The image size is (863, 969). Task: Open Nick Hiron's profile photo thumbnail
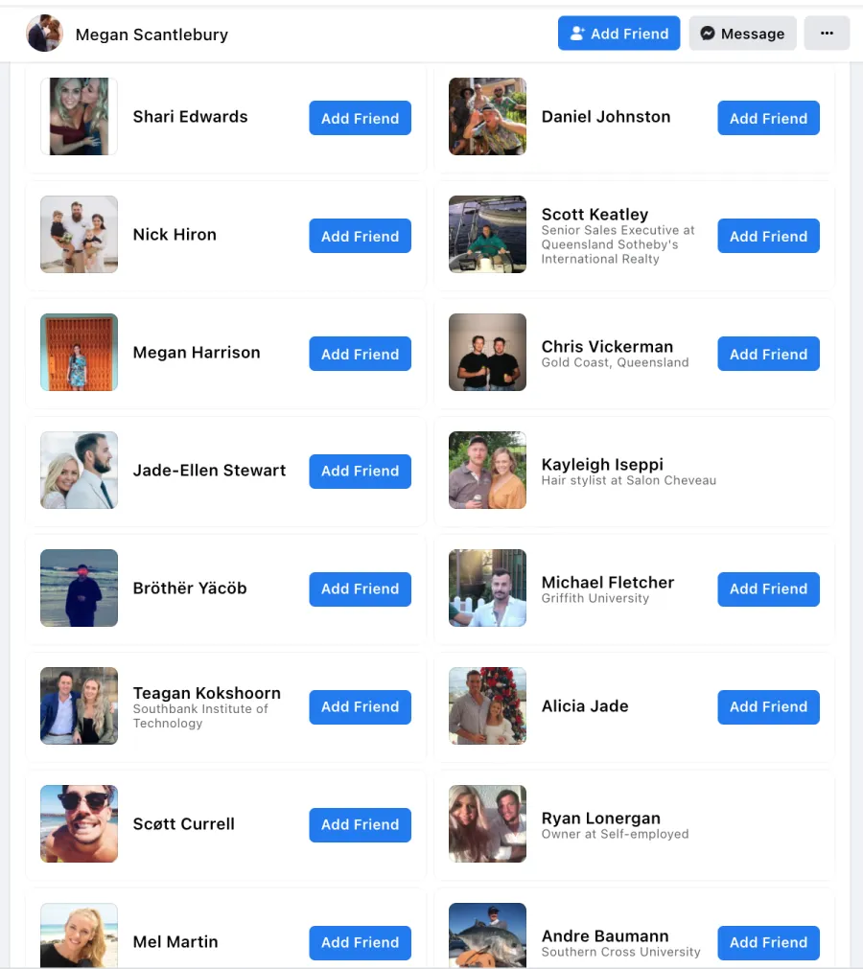pyautogui.click(x=80, y=234)
